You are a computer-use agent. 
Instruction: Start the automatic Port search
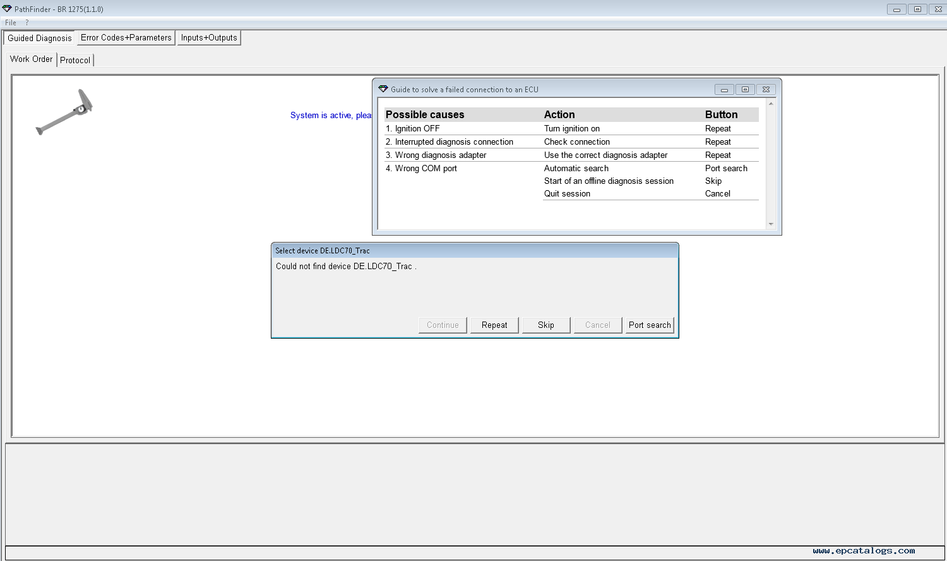tap(650, 325)
